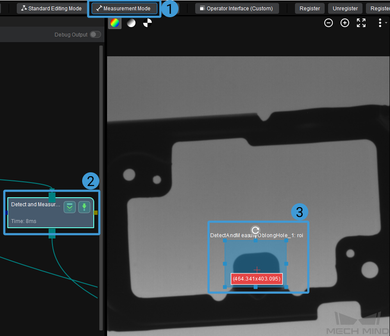Click the step's double-chevron run icon
This screenshot has width=390, height=336.
[x=70, y=207]
